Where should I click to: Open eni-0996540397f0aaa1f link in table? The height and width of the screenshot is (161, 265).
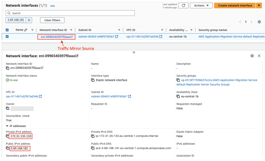[57, 37]
